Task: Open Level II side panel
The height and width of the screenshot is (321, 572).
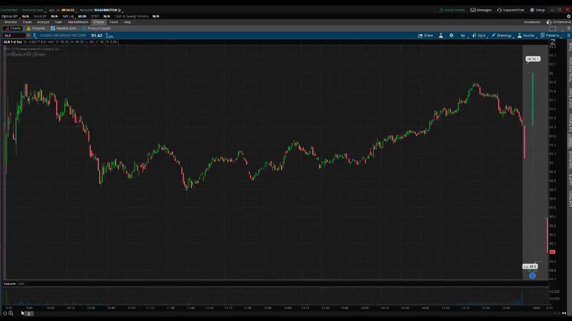Action: pos(570,180)
